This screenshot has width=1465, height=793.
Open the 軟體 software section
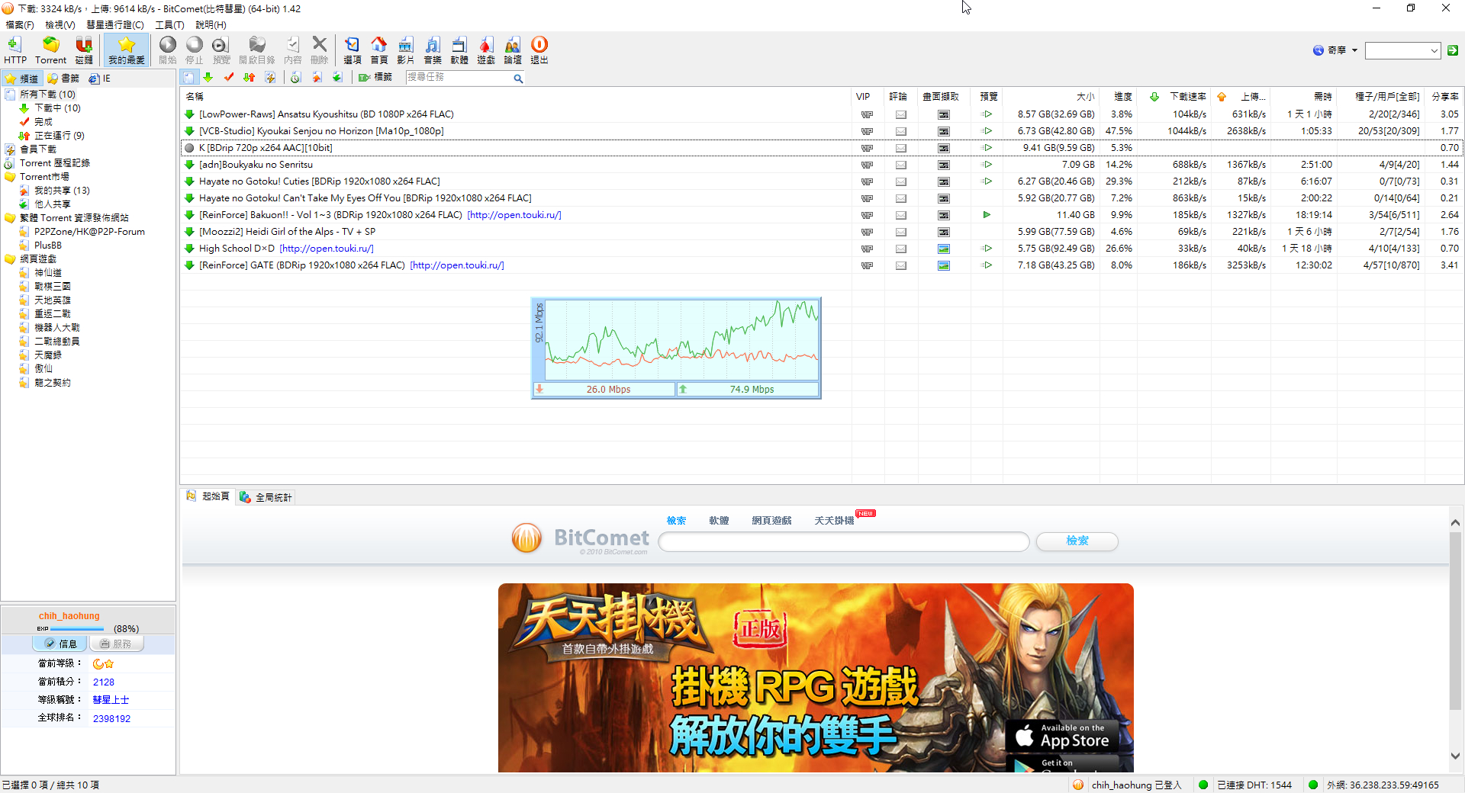click(459, 50)
